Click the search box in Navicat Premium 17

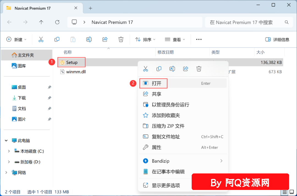pos(249,22)
